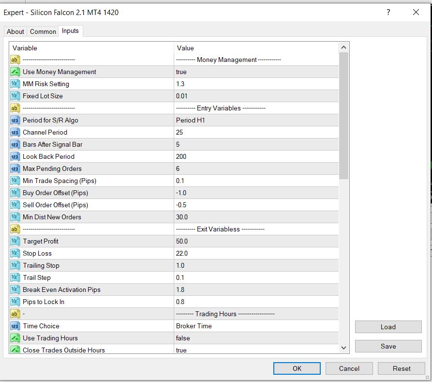This screenshot has height=382, width=432.
Task: Click the 1/2 double icon beside MM Risk Setting
Action: 14,84
